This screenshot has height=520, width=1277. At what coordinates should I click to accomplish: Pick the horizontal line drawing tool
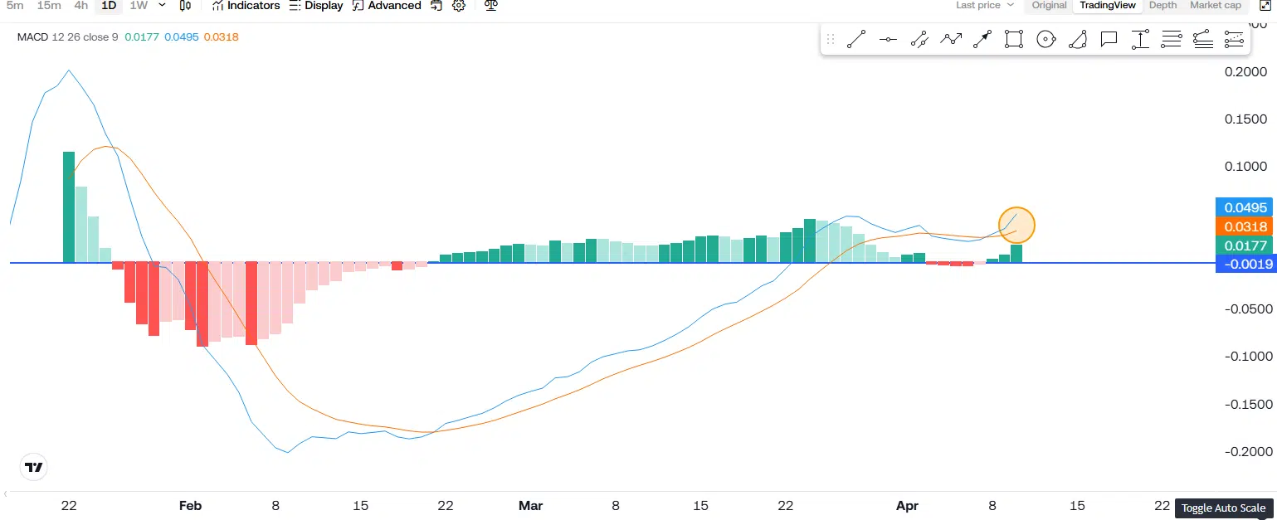888,39
